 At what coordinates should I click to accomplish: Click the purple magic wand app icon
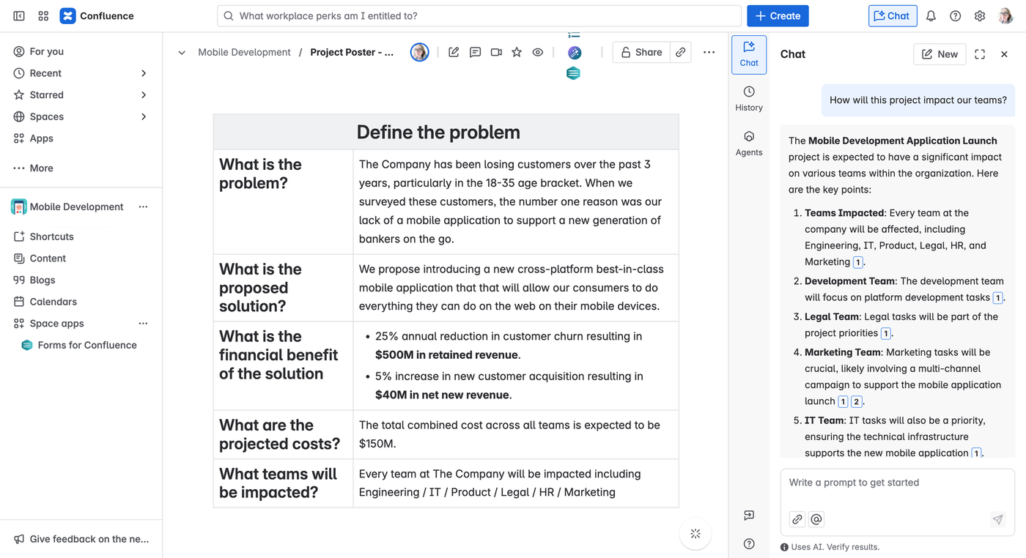[575, 53]
